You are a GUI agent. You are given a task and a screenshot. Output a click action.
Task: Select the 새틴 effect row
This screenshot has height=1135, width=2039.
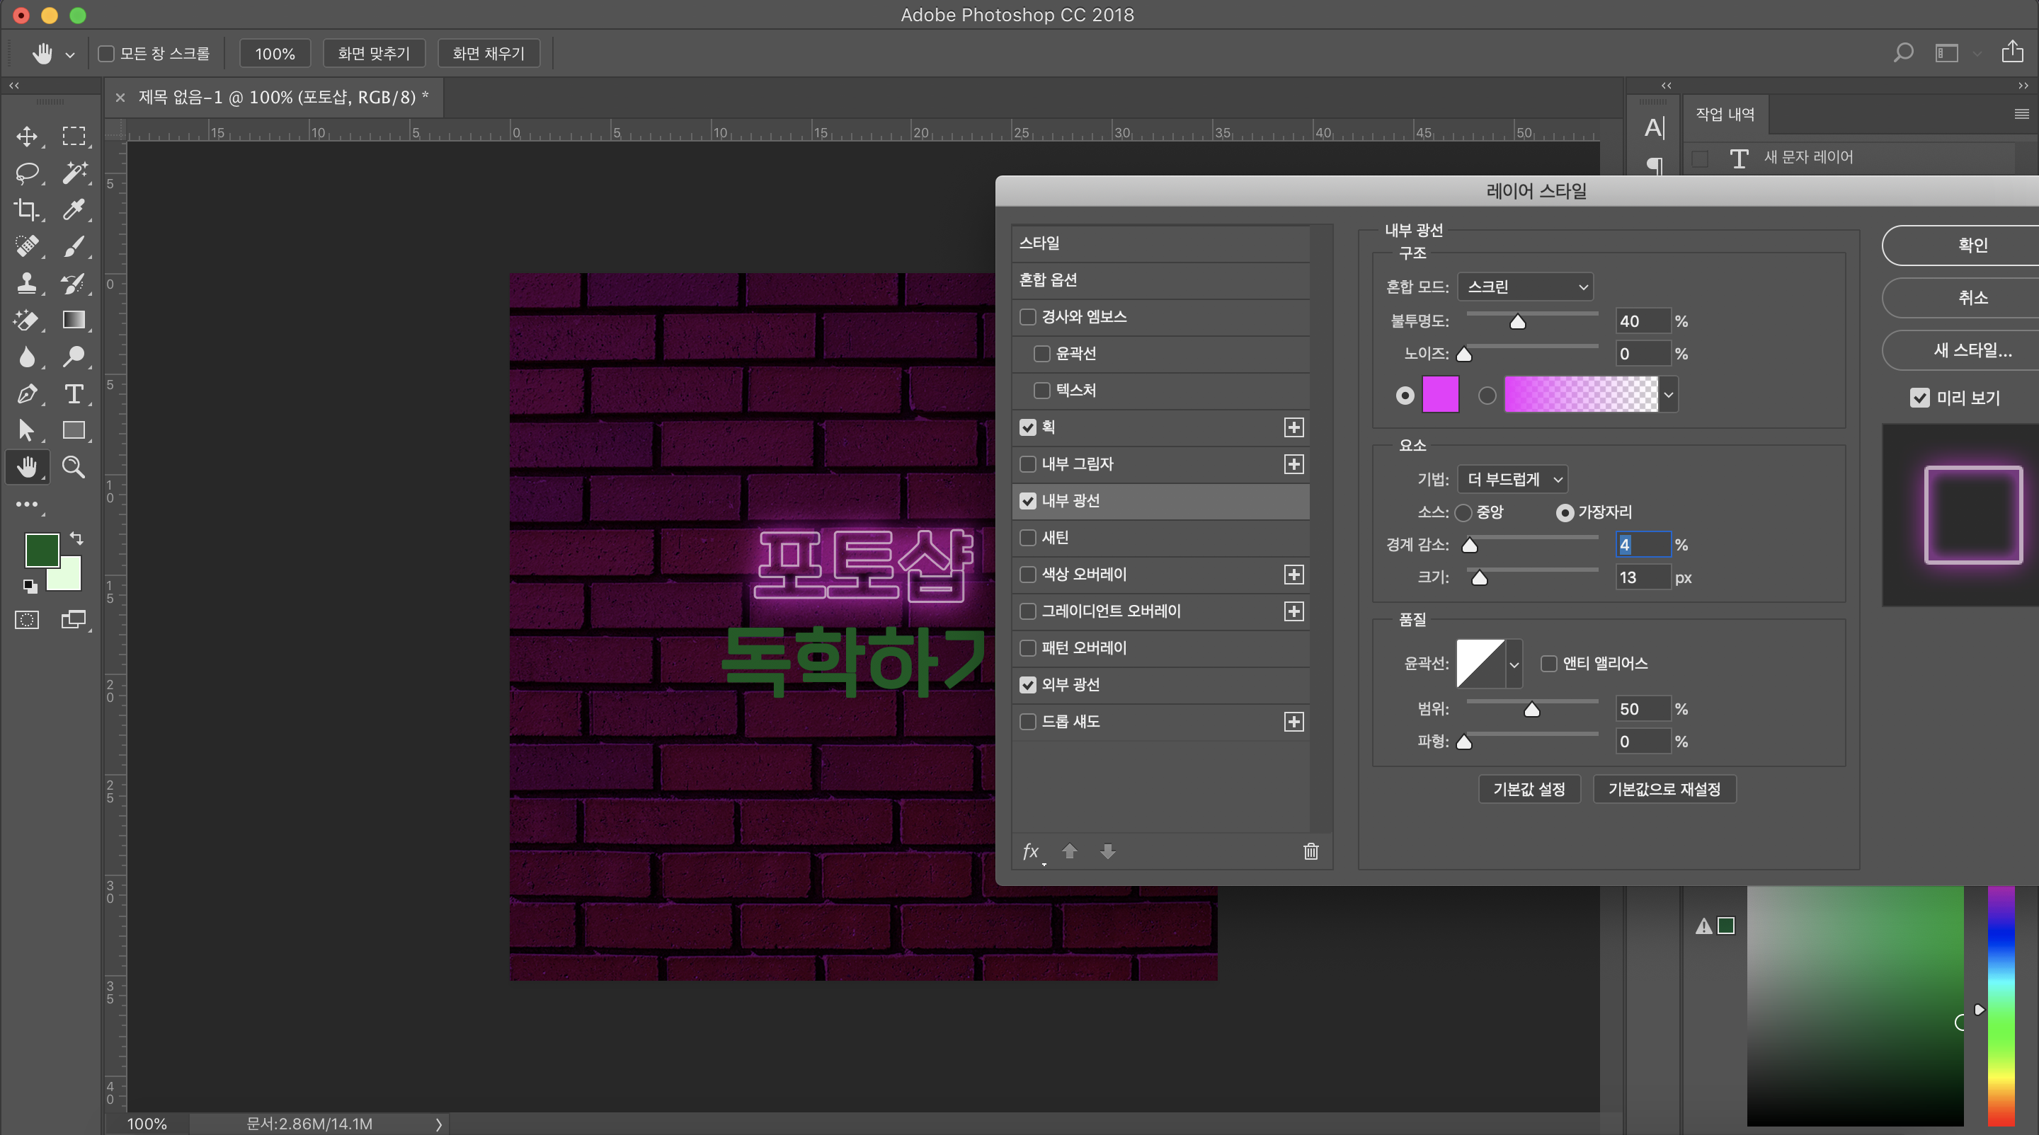1160,538
